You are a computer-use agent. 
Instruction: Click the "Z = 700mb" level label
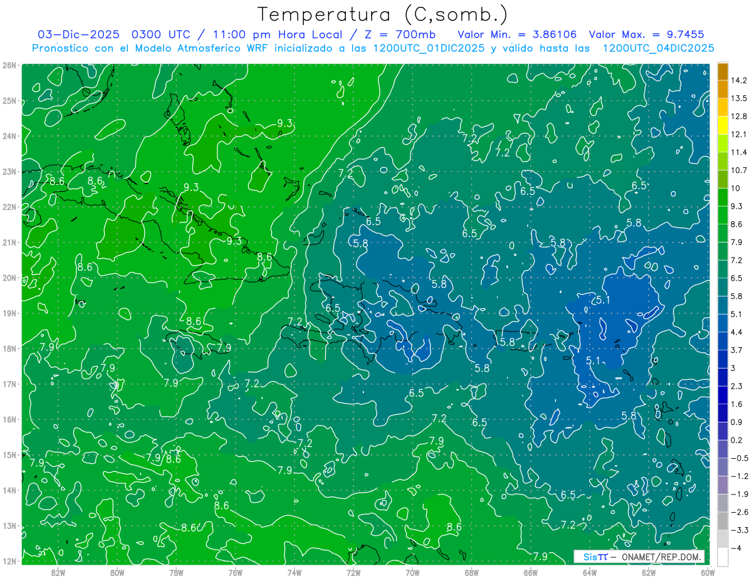point(399,34)
